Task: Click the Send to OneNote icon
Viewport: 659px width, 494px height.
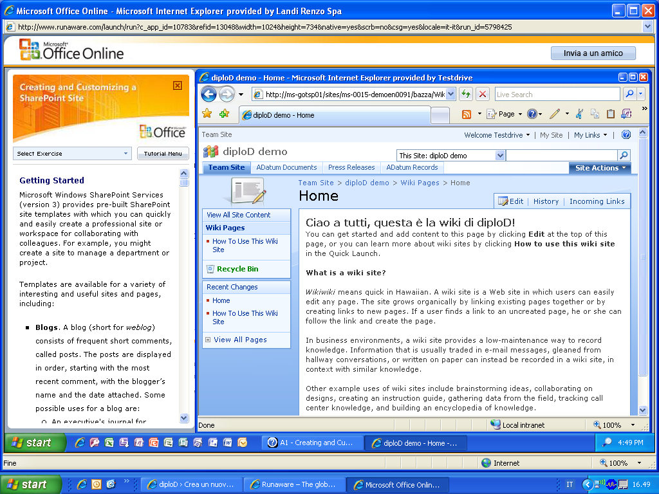Action: (x=626, y=114)
